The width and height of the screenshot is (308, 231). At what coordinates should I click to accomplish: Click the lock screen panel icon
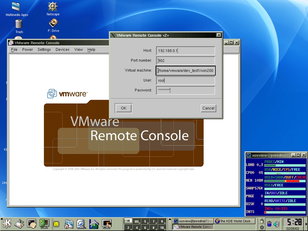(x=262, y=221)
